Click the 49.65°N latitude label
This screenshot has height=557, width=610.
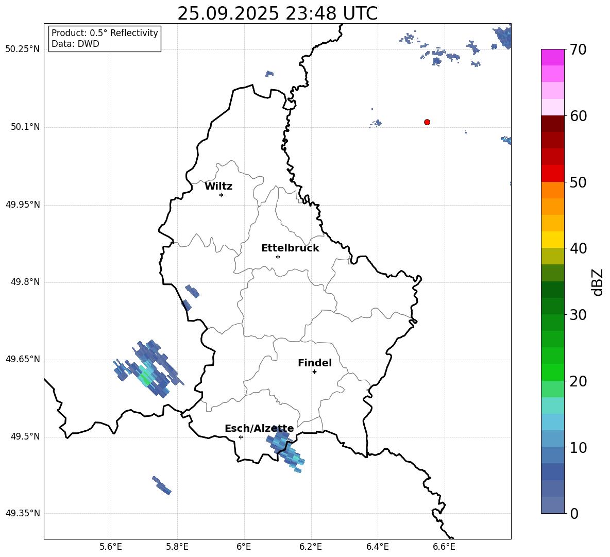[x=23, y=359]
